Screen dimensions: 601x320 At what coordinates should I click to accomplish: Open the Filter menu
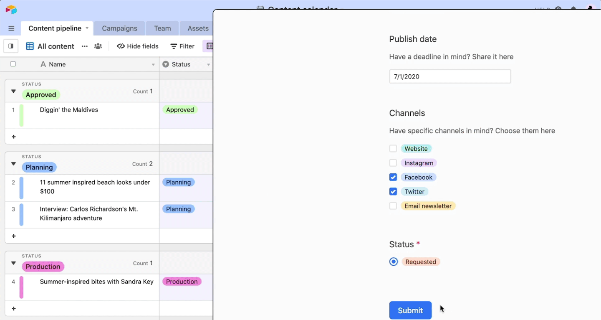click(182, 46)
